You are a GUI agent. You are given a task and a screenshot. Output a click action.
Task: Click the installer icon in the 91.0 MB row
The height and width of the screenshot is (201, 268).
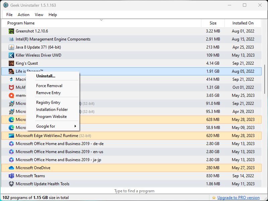click(x=11, y=104)
